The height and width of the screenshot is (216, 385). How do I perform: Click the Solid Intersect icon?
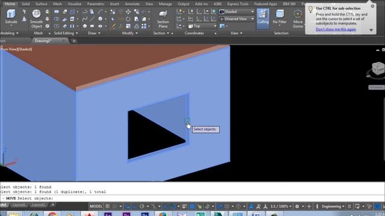pyautogui.click(x=57, y=26)
